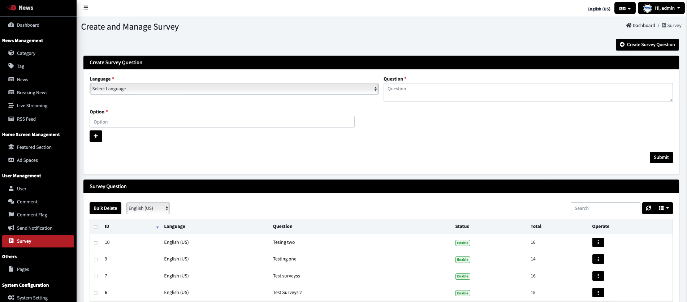
Task: Add another option with plus button
Action: 96,136
